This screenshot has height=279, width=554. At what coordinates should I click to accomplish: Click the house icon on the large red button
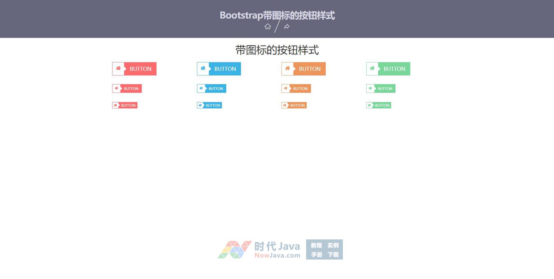[x=118, y=68]
